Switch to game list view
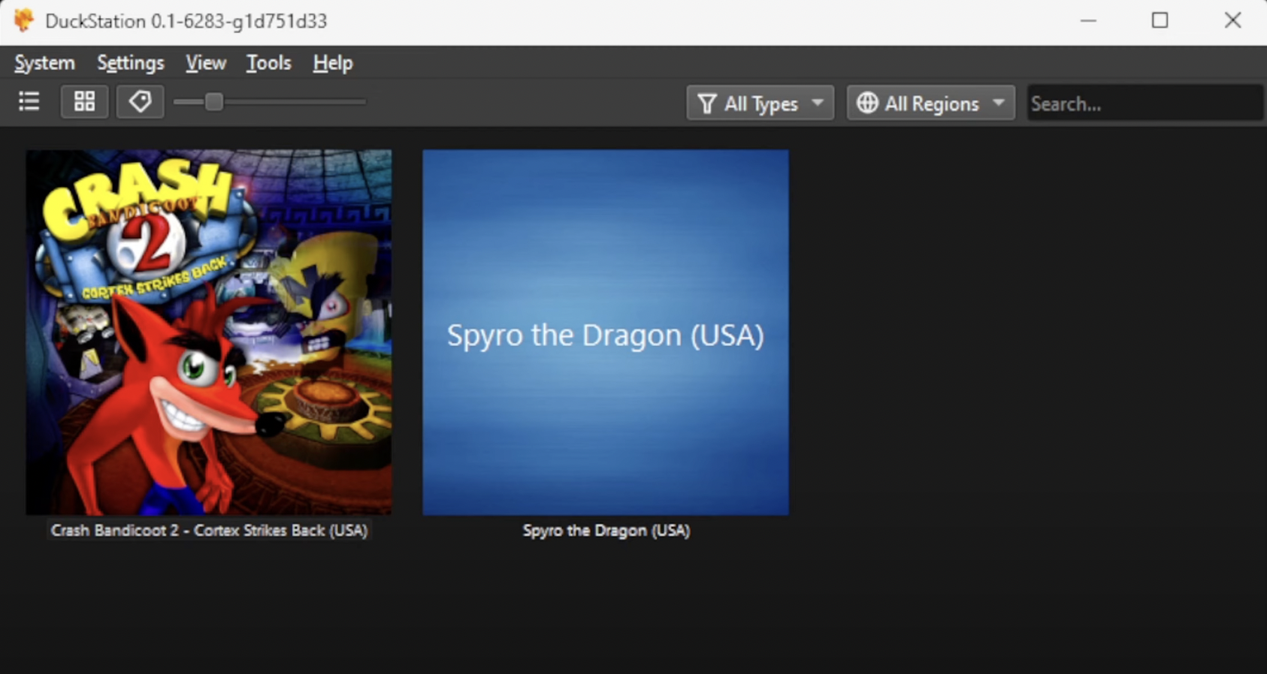 point(29,101)
